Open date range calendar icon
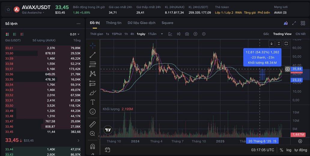 (107, 150)
